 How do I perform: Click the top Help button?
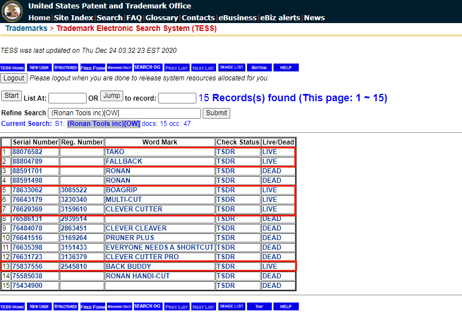(x=286, y=67)
